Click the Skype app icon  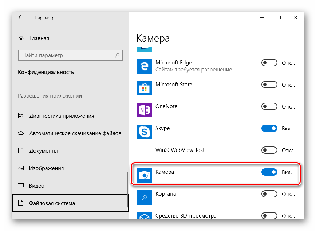point(145,132)
